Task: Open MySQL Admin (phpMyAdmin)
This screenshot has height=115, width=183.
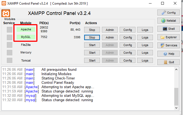Action: [110, 37]
